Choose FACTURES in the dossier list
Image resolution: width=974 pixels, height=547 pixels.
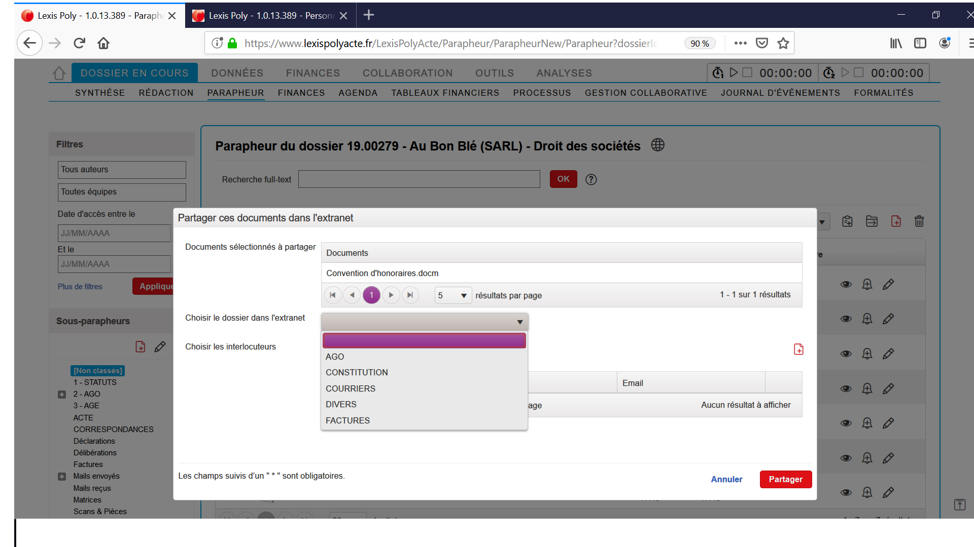424,421
